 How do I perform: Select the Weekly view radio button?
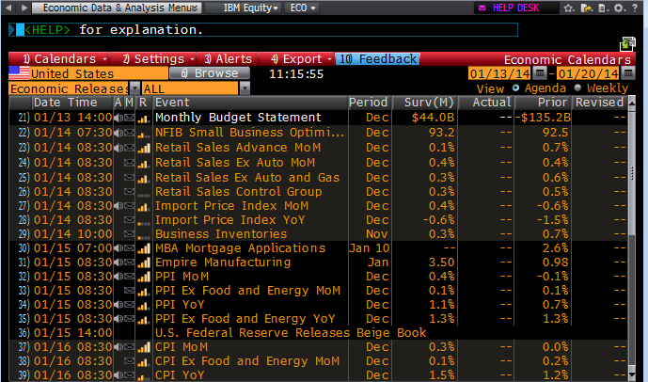point(577,88)
